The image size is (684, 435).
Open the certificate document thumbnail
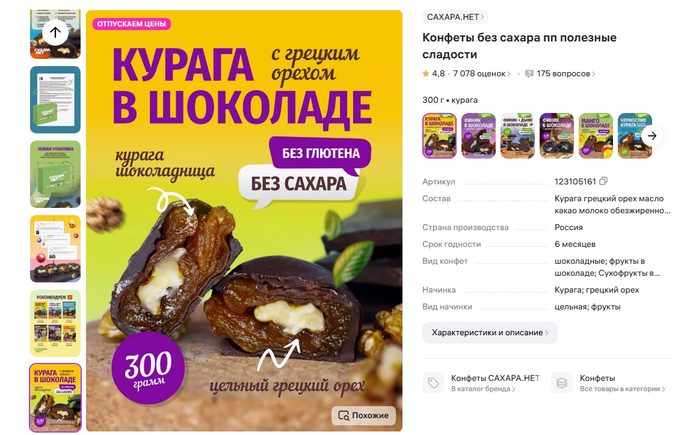55,100
